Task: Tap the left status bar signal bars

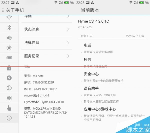Action: tap(61, 2)
